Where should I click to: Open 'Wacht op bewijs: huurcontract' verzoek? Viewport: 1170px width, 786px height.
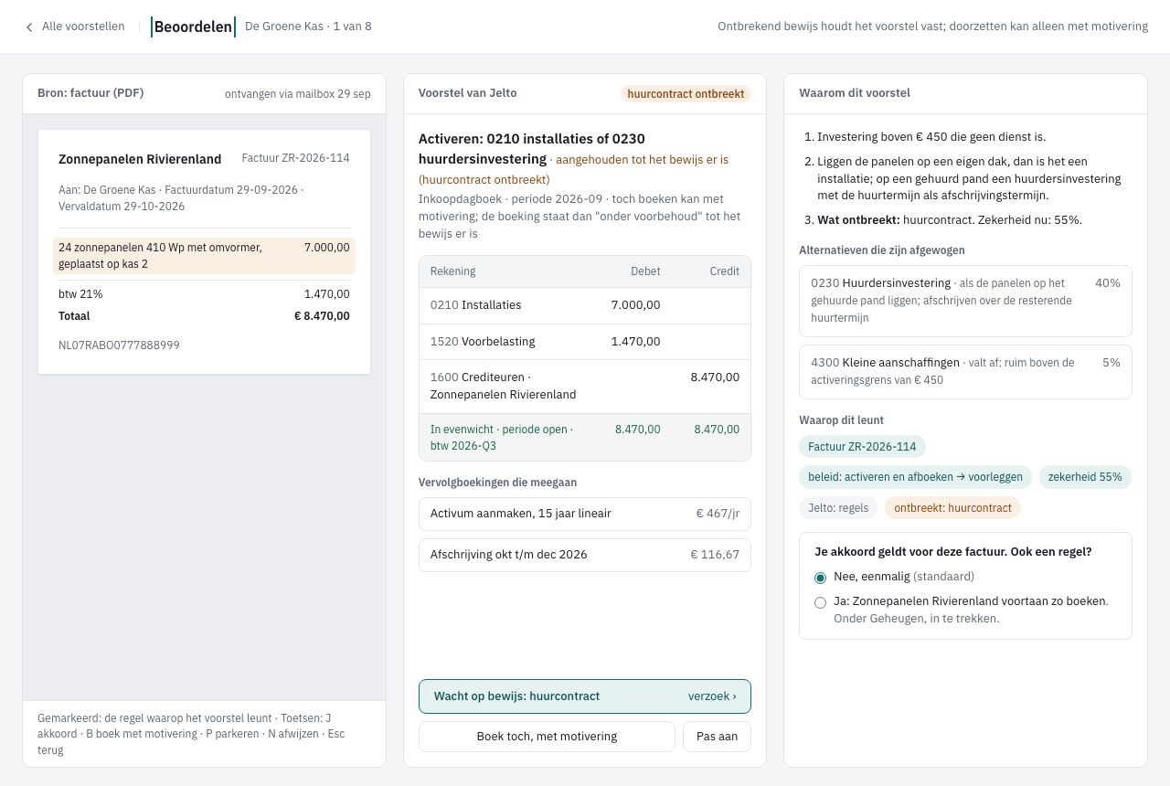(x=585, y=696)
